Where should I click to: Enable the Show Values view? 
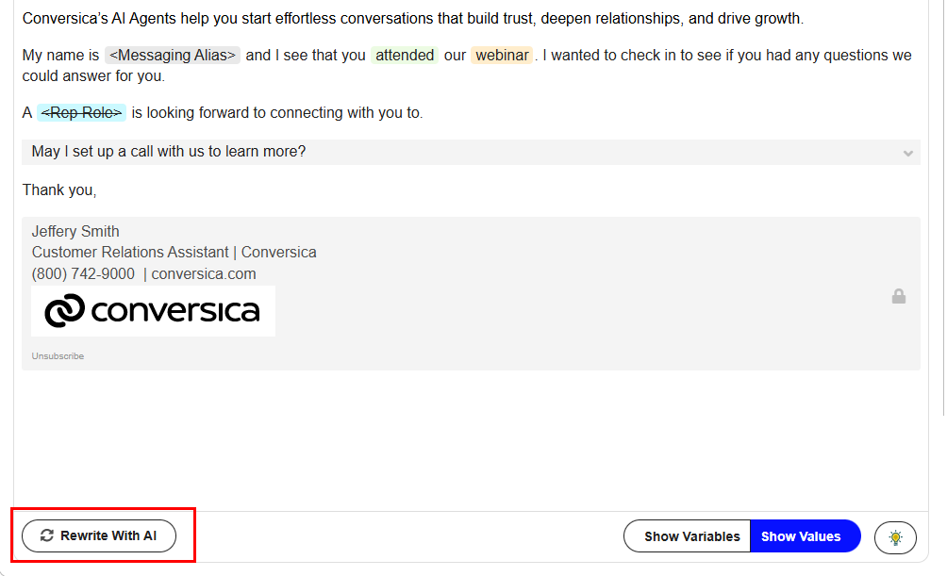(x=801, y=536)
